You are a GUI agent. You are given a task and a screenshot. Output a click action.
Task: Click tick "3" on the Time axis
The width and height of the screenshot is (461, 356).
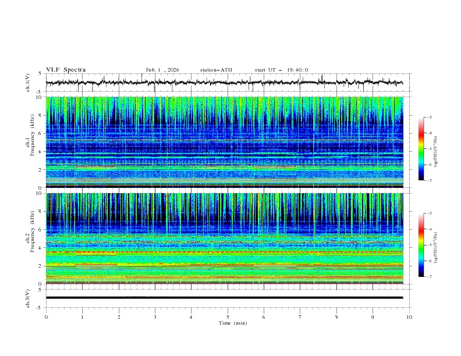[155, 317]
